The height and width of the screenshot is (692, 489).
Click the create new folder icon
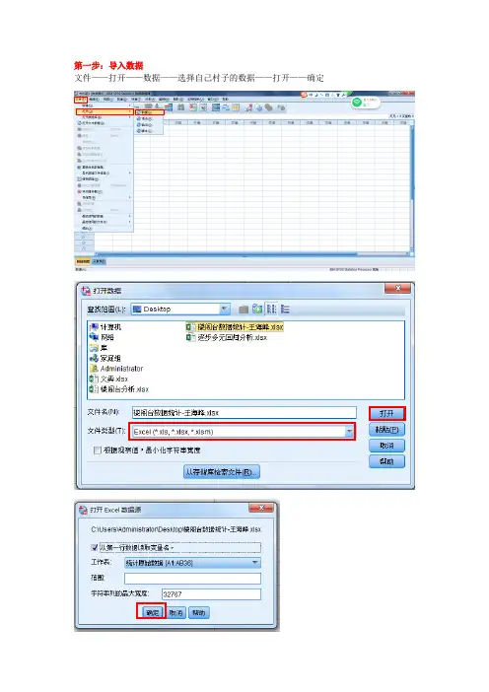(257, 309)
